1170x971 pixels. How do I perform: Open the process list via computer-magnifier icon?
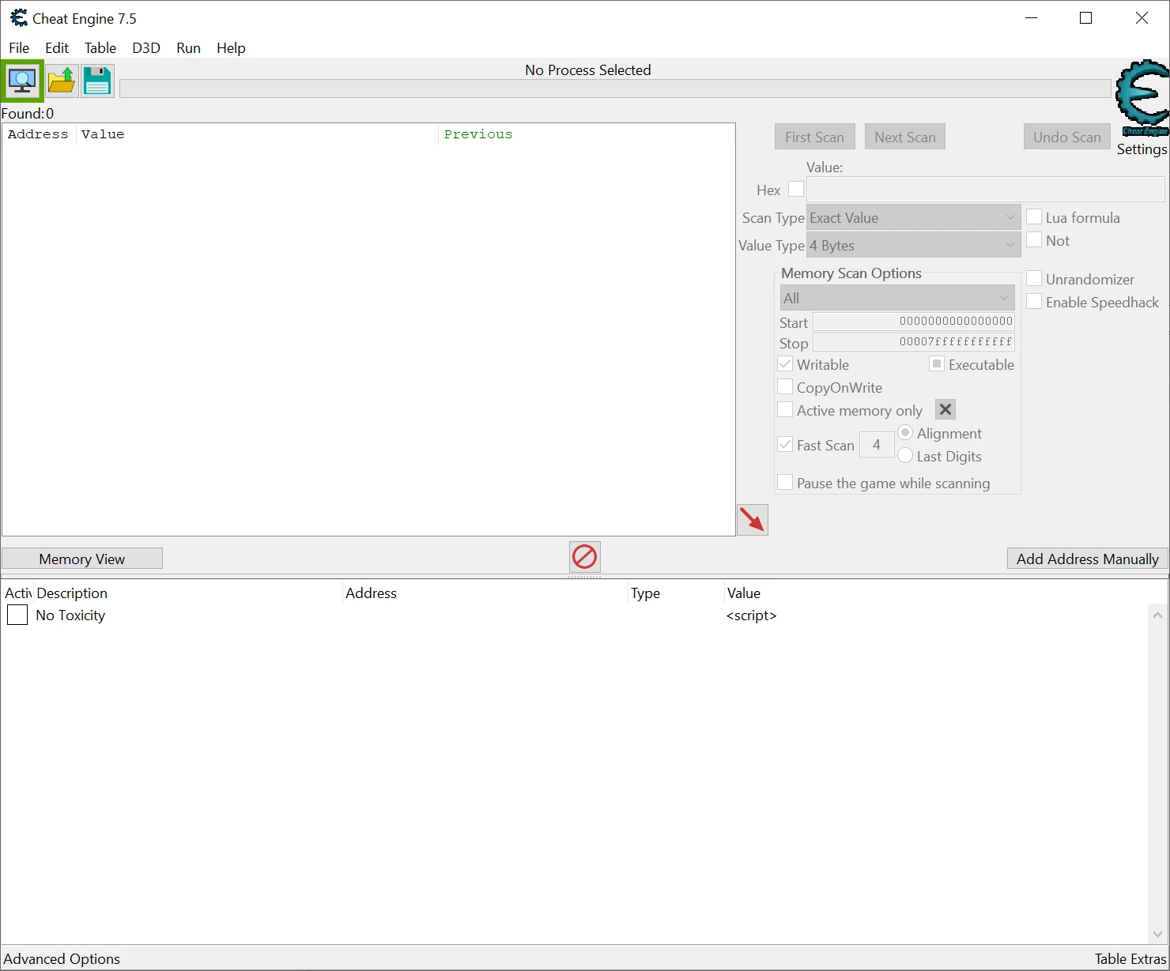[22, 81]
